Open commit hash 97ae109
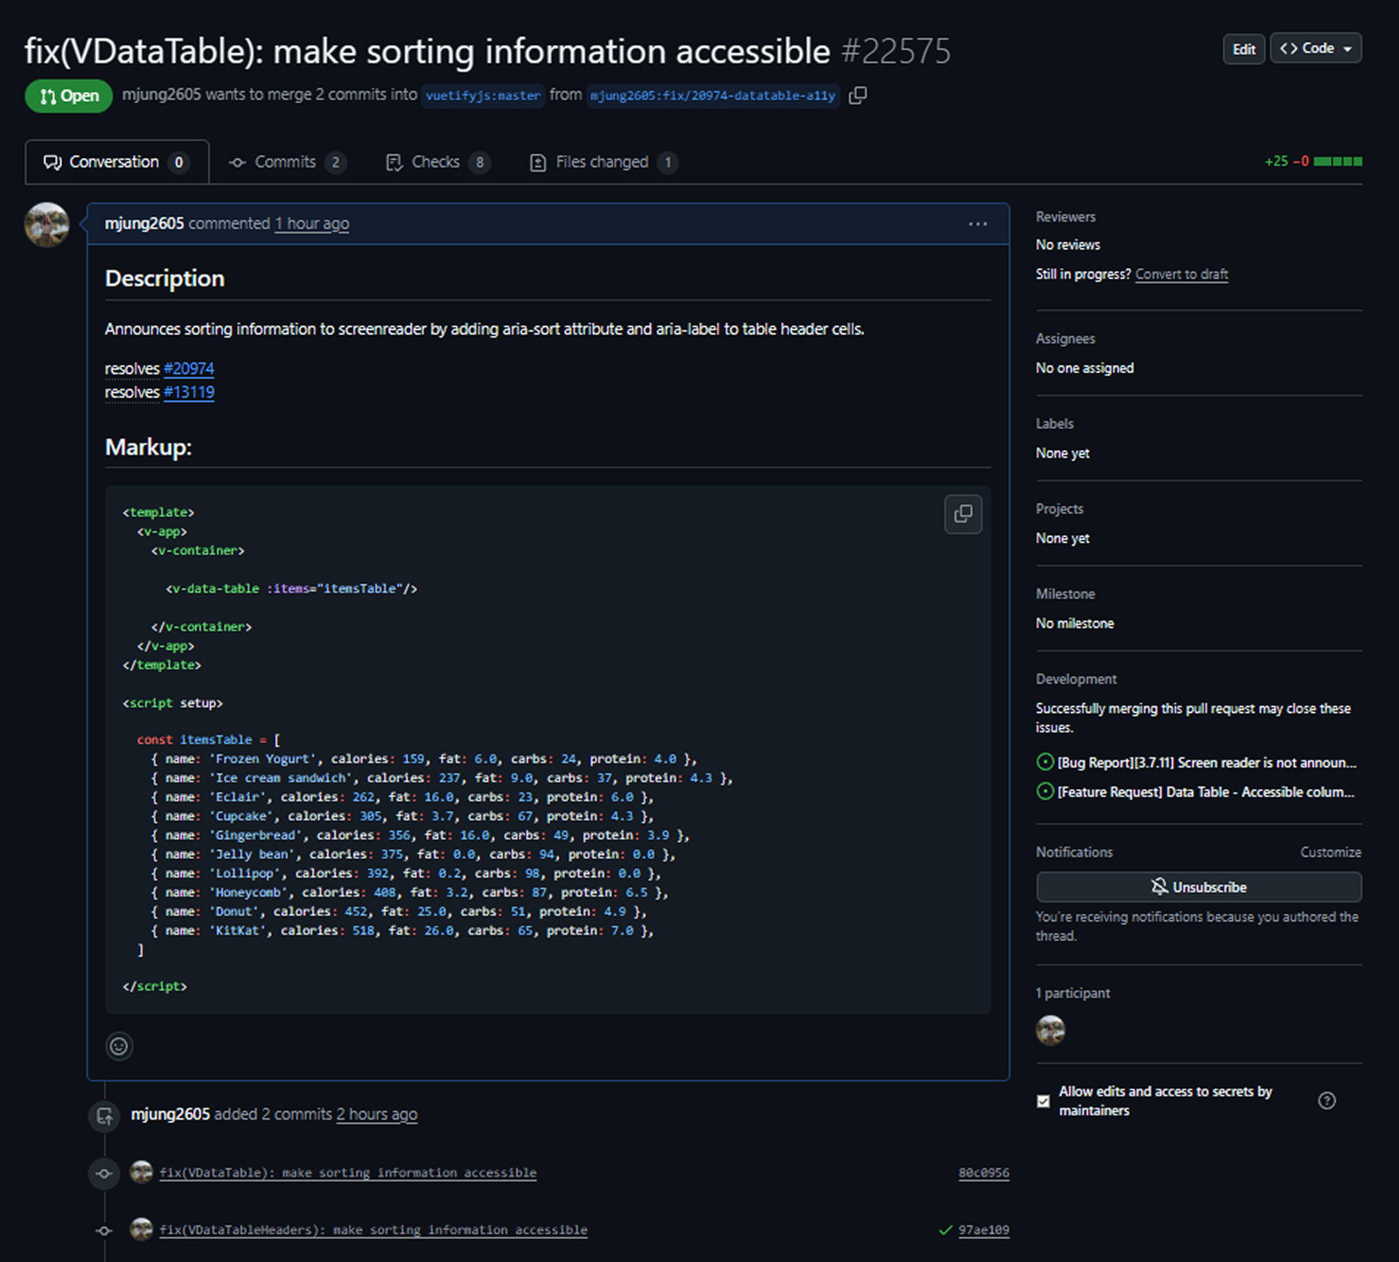This screenshot has height=1262, width=1399. pyautogui.click(x=983, y=1230)
